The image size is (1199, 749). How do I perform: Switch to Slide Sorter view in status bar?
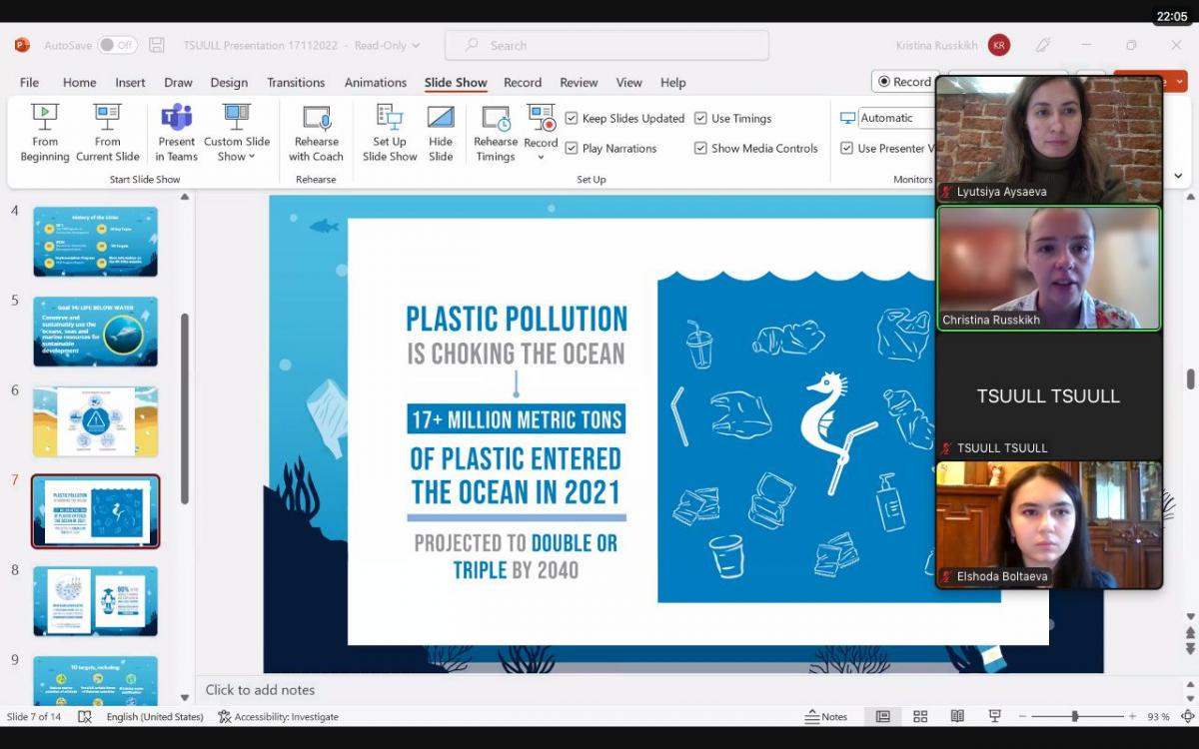pos(920,716)
